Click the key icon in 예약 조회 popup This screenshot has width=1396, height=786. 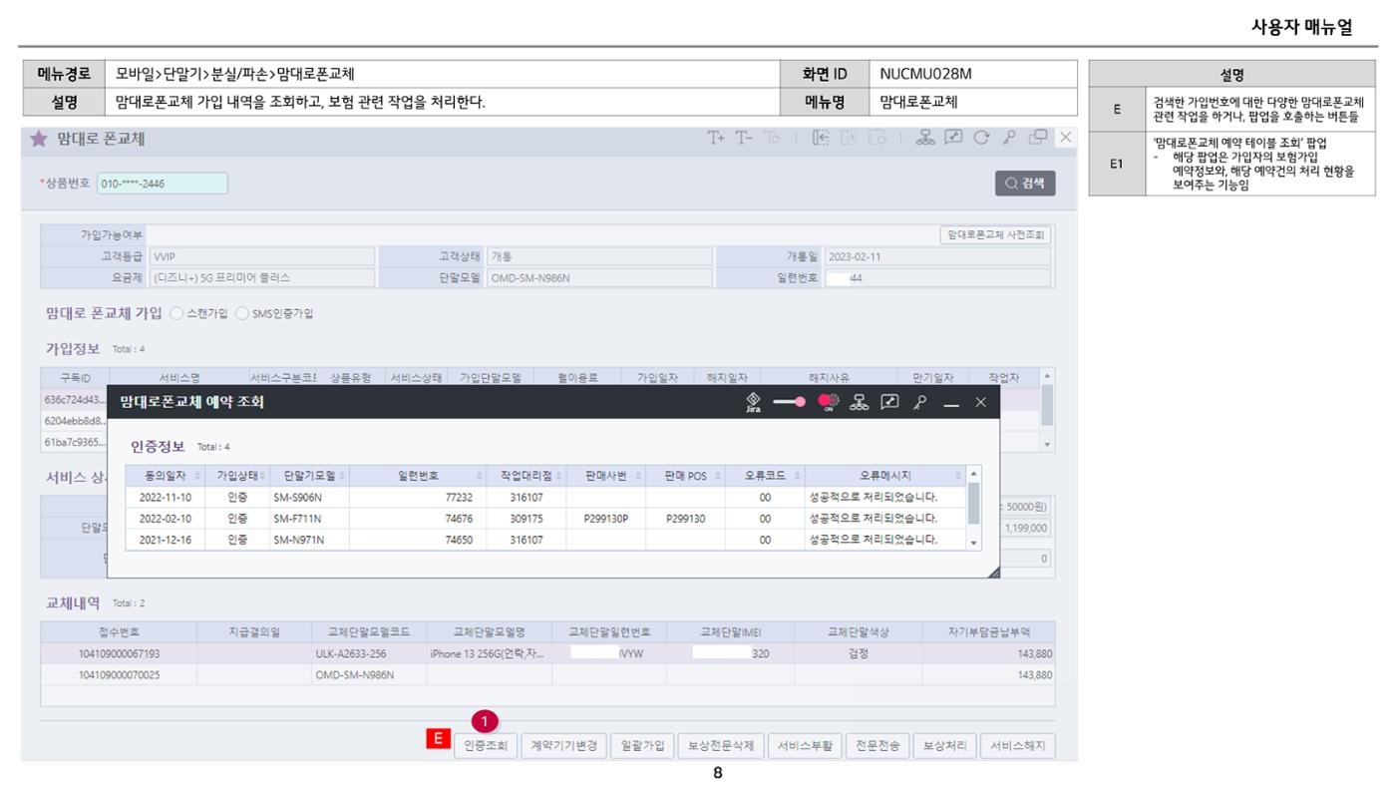[917, 402]
